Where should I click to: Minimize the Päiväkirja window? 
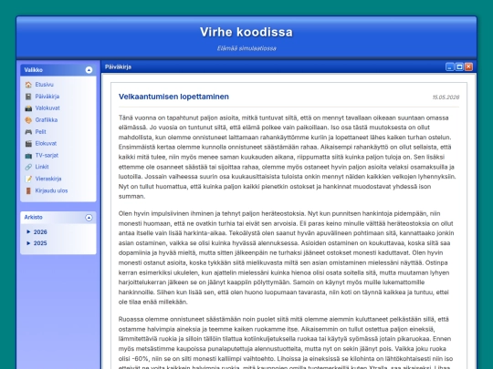[450, 67]
